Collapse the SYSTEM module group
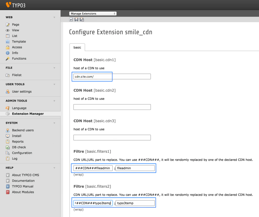The height and width of the screenshot is (217, 259). click(54, 123)
